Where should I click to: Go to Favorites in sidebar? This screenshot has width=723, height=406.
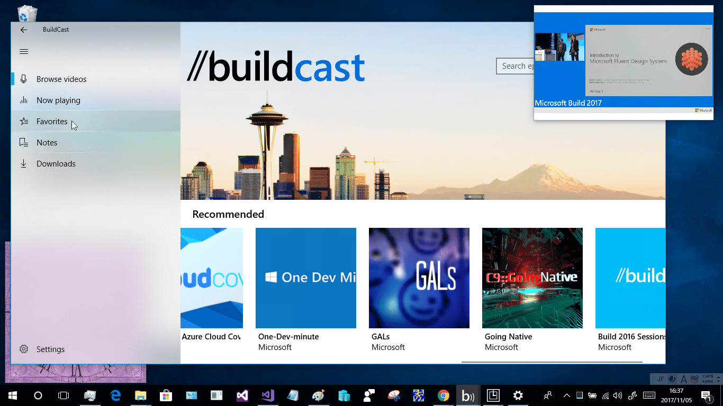coord(95,122)
